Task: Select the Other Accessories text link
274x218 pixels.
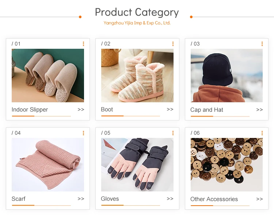Action: click(x=214, y=199)
